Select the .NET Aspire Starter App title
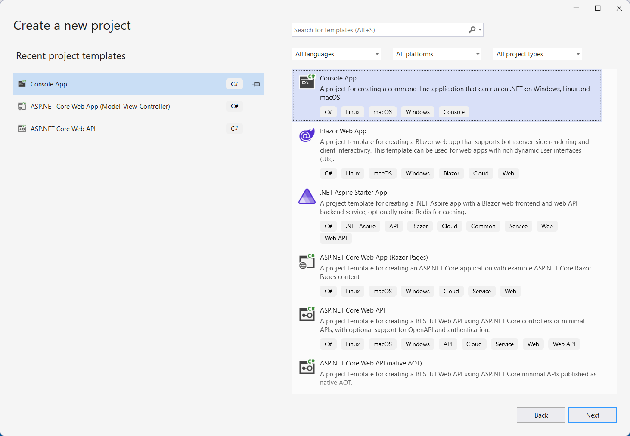The width and height of the screenshot is (630, 436). [353, 193]
